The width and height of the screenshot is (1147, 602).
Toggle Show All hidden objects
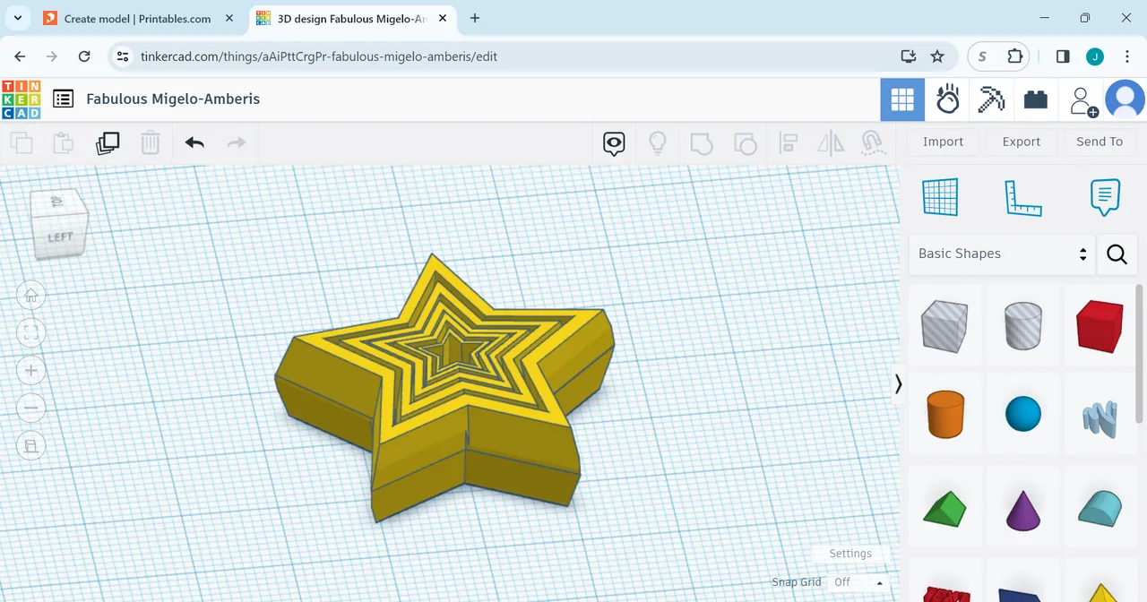tap(658, 142)
